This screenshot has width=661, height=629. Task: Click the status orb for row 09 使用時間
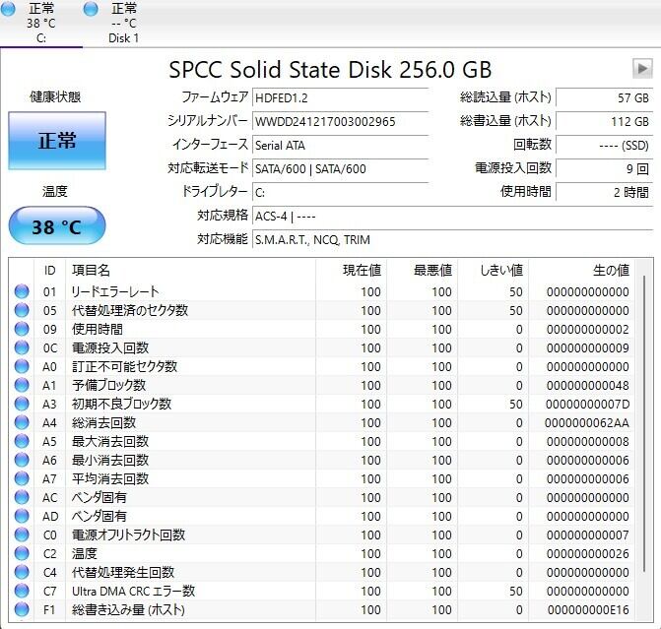click(22, 329)
